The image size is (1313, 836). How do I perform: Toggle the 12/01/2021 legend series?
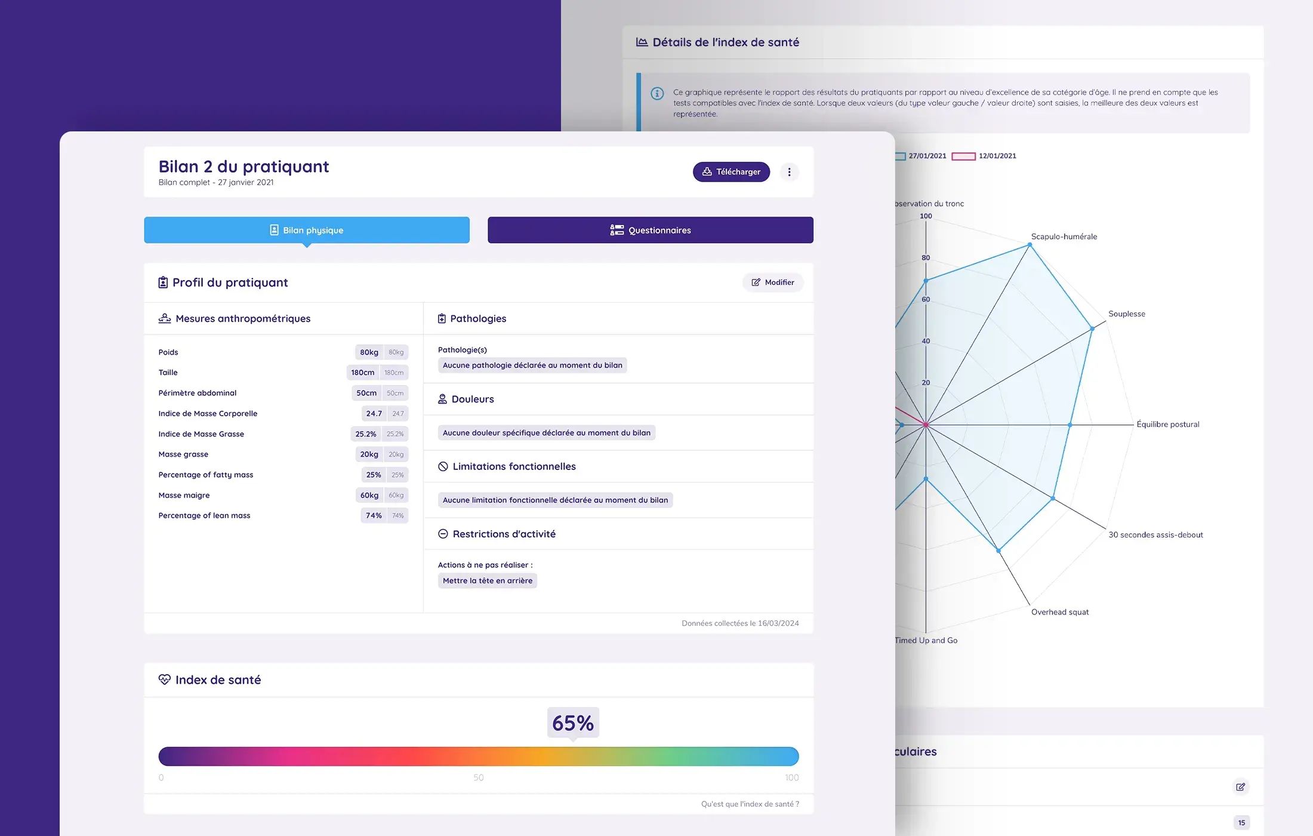[x=984, y=156]
